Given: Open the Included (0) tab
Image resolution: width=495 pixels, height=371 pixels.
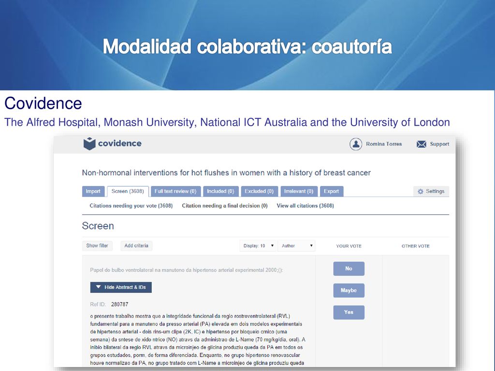Looking at the screenshot, I should [220, 191].
